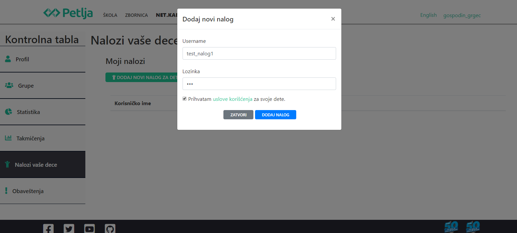Click the Statistika pie chart icon
Image resolution: width=517 pixels, height=233 pixels.
[9, 112]
